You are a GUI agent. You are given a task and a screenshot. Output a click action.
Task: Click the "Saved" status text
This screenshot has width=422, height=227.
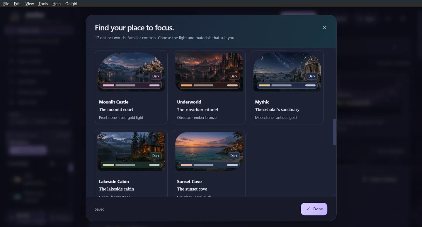(100, 209)
